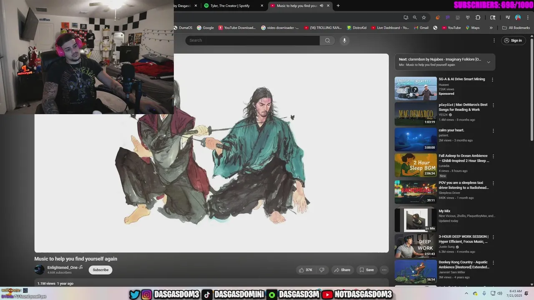Open media controls music note icon

point(508,17)
